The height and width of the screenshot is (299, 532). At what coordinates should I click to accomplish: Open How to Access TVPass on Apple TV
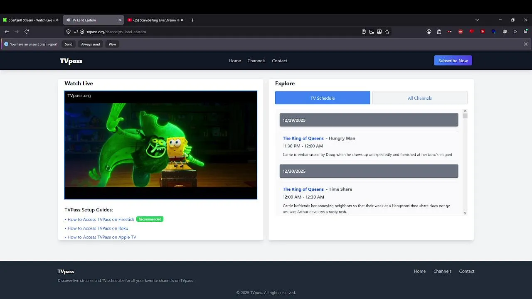(x=102, y=237)
